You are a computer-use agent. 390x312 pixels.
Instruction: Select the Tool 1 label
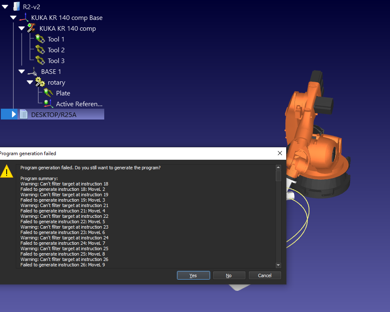[56, 39]
